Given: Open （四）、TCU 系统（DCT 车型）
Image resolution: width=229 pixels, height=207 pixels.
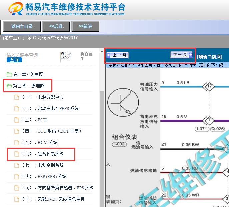Looking at the screenshot, I should tap(51, 131).
